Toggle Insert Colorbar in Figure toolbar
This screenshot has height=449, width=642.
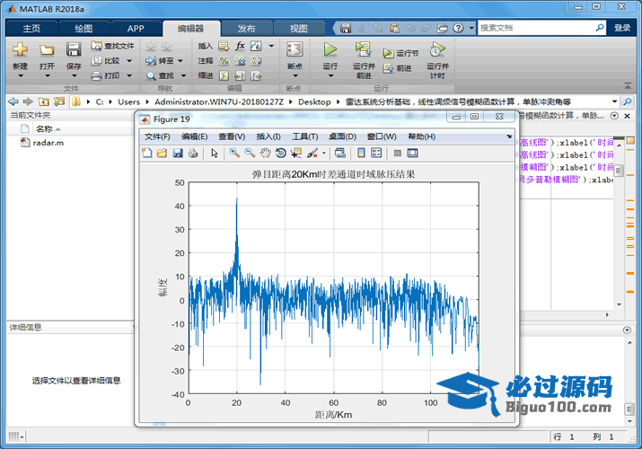[x=360, y=154]
